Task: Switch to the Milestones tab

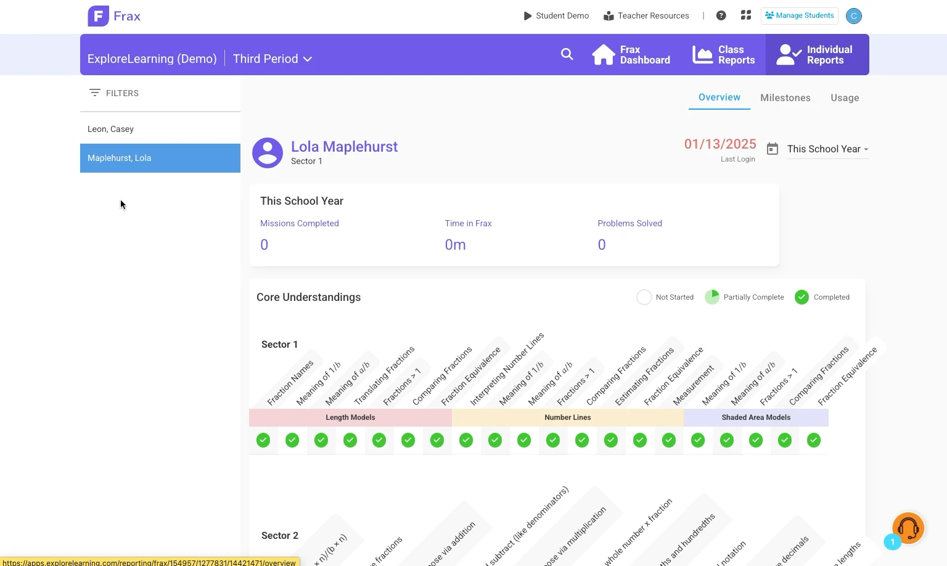Action: pyautogui.click(x=785, y=98)
